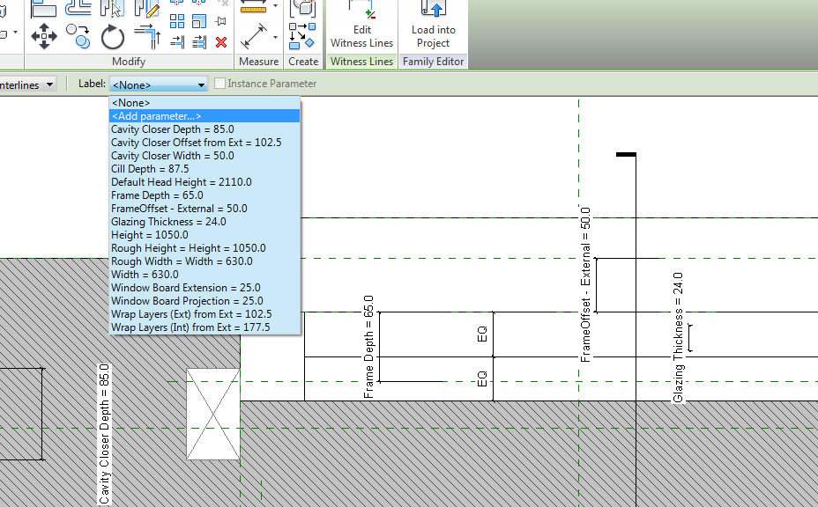Click the Pin icon in Modify panel
Screen dimensions: 818x507
(221, 18)
